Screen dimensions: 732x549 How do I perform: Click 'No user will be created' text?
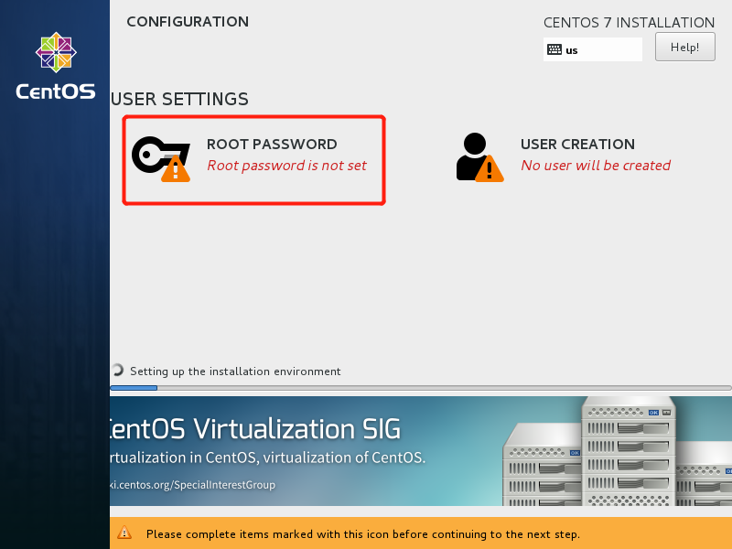(x=596, y=166)
